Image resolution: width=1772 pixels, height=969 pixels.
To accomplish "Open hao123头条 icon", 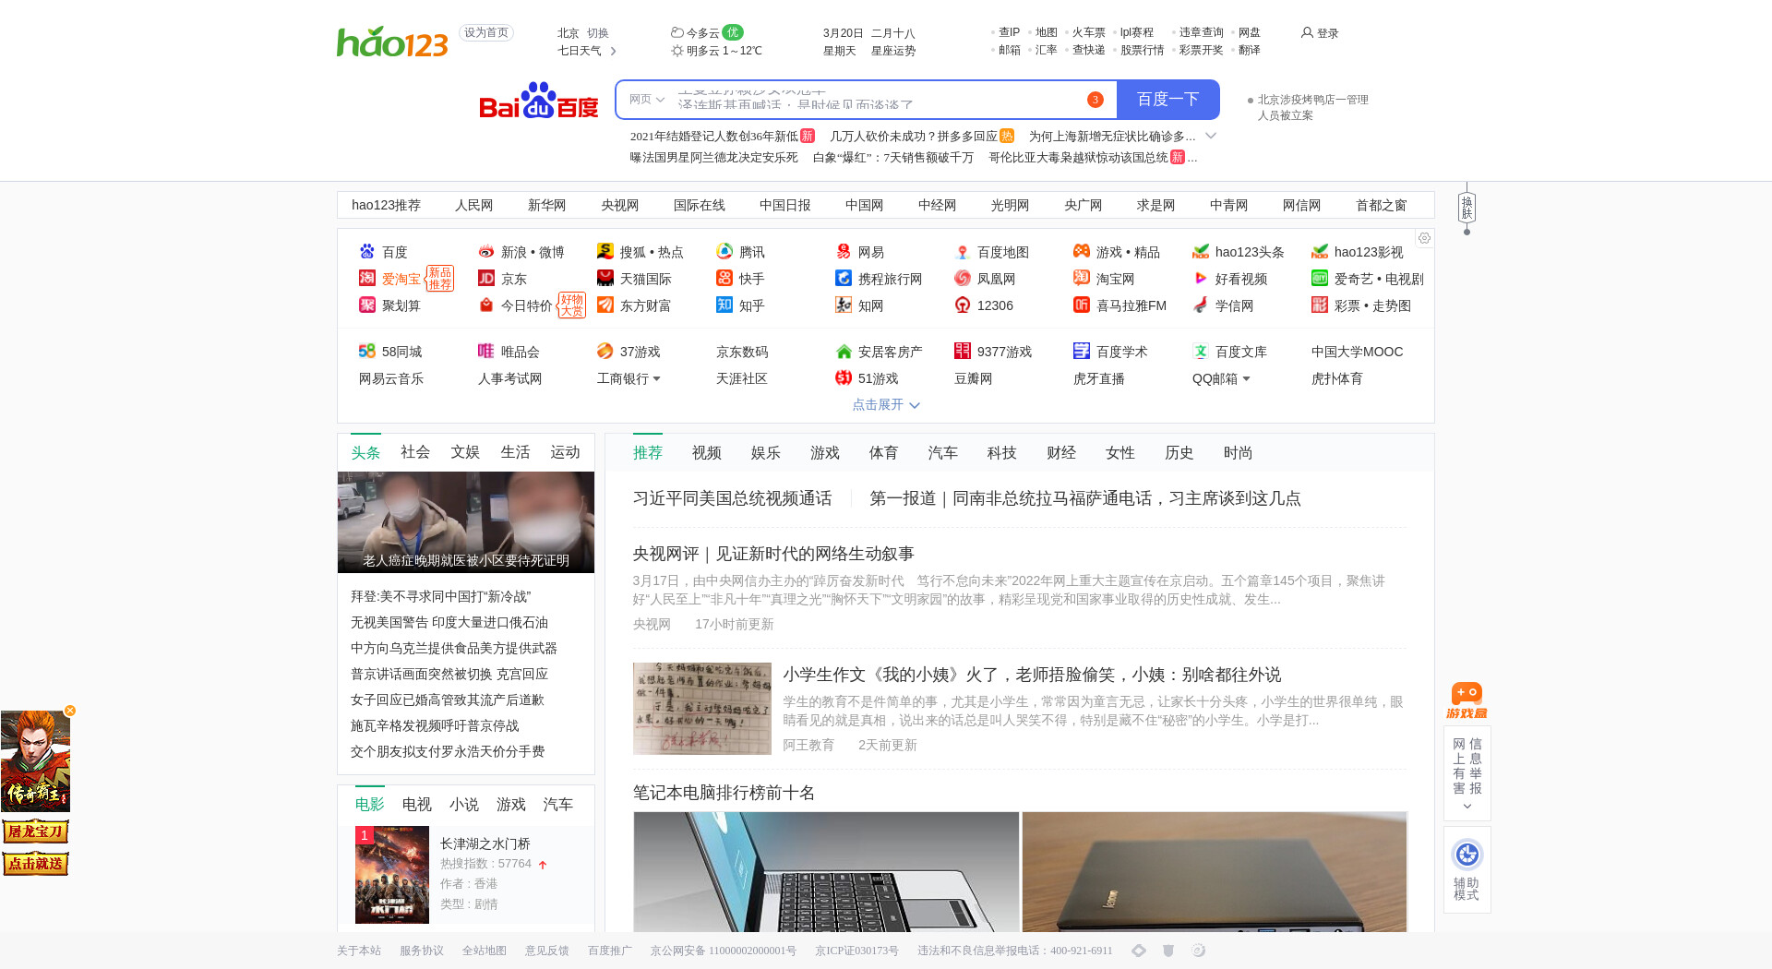I will (1201, 252).
